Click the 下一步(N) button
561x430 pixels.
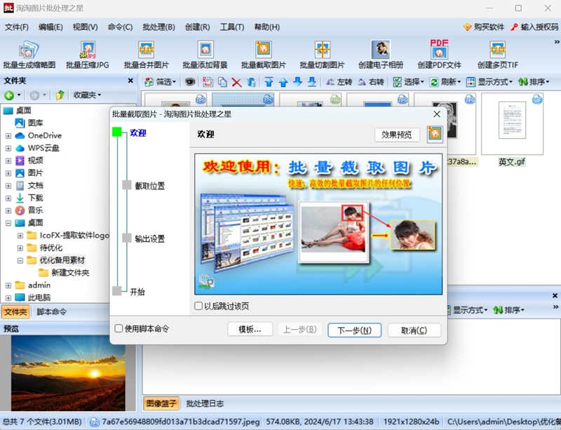(355, 330)
